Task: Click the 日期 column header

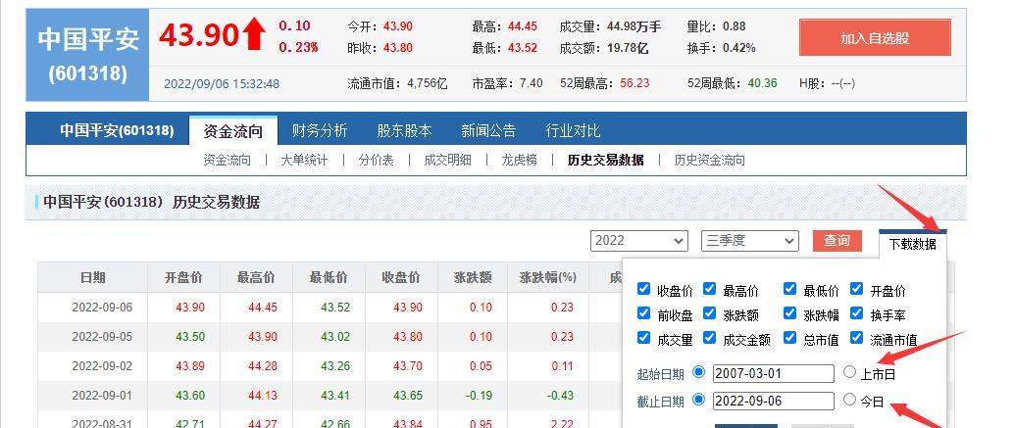Action: coord(92,277)
